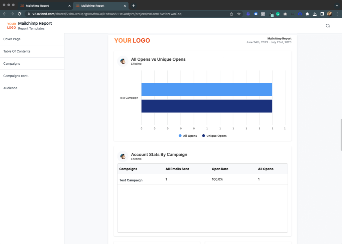
Task: Sort by the Open Rate column header
Action: (220, 169)
